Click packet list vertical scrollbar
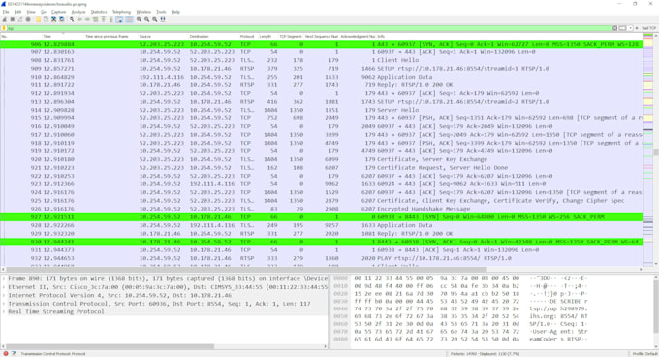Screen dimensions: 659x357 656,151
